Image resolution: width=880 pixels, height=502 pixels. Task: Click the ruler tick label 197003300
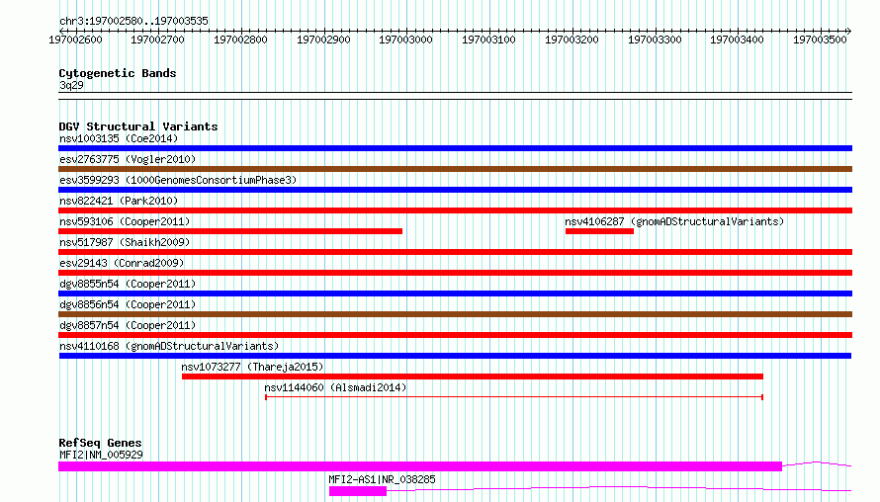tap(655, 40)
